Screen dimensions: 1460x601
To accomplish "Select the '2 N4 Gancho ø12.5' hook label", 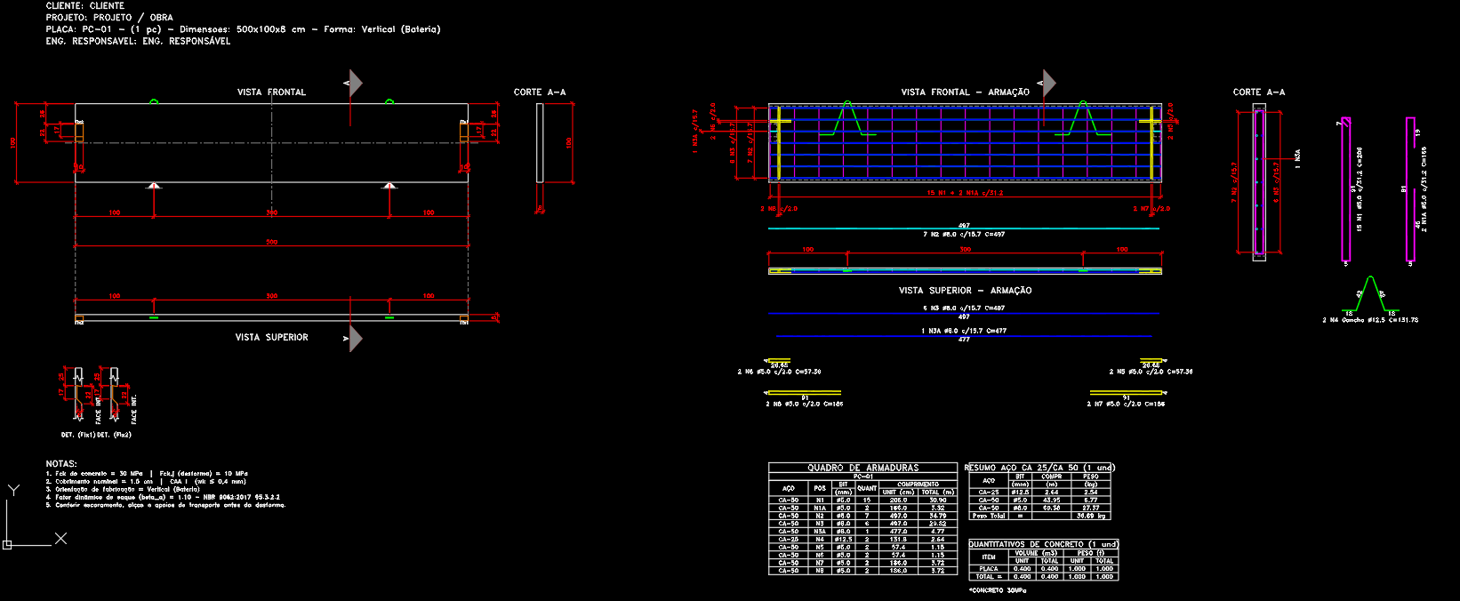I will point(1370,320).
